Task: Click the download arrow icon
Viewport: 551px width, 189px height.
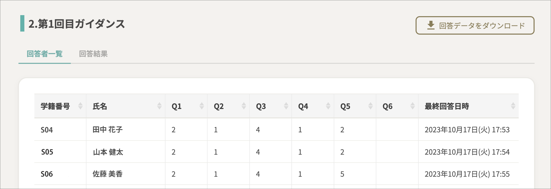Action: click(431, 25)
